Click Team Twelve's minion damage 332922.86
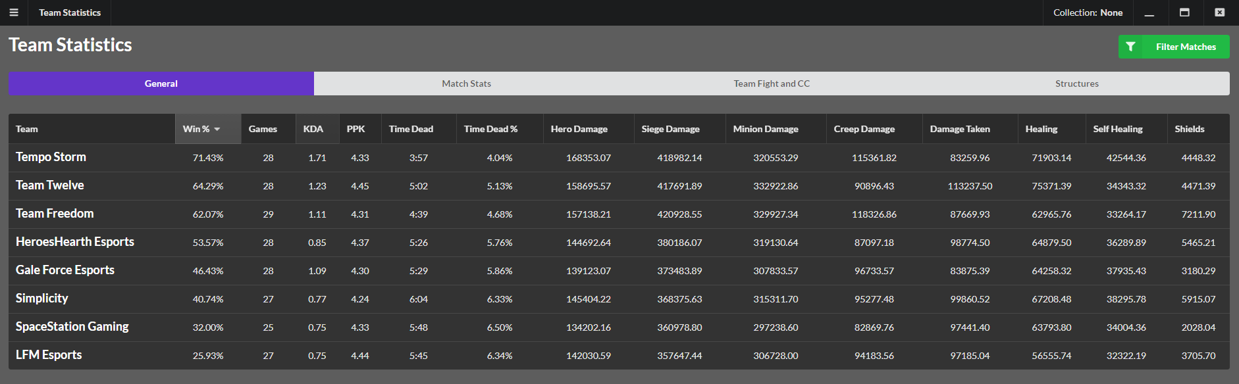1239x384 pixels. click(x=776, y=186)
